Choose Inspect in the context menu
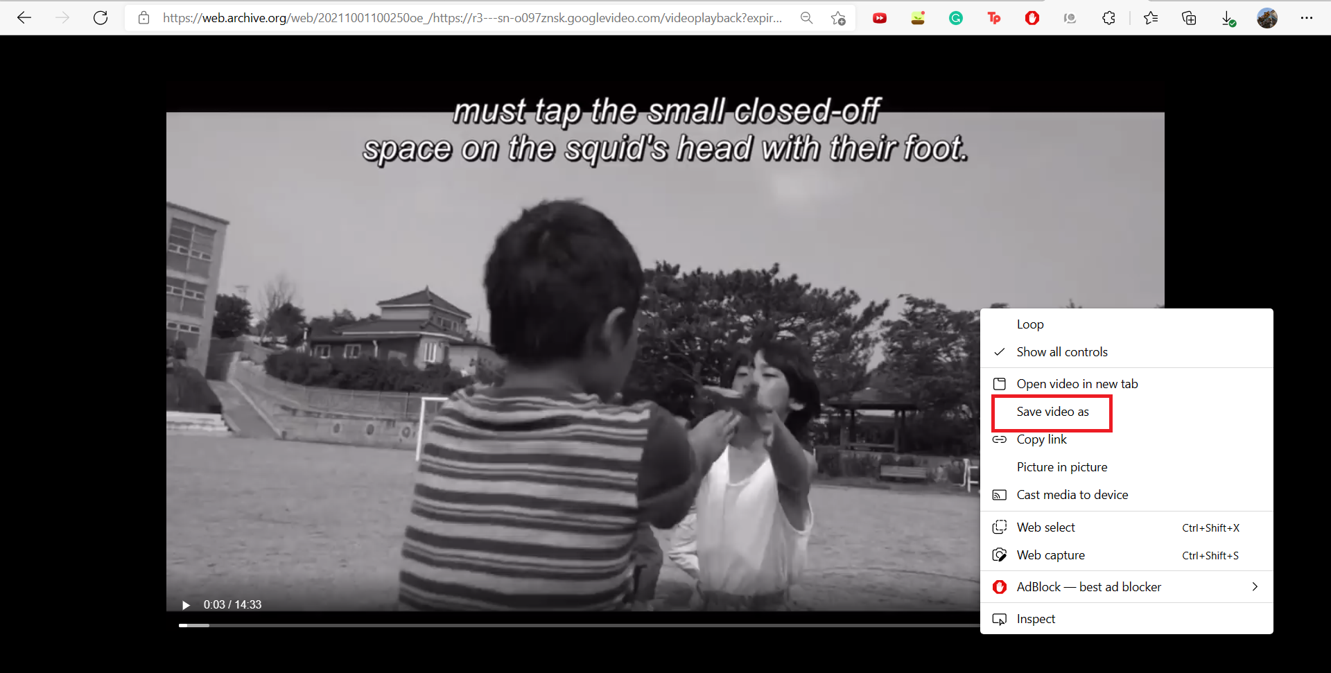This screenshot has height=673, width=1331. point(1126,619)
